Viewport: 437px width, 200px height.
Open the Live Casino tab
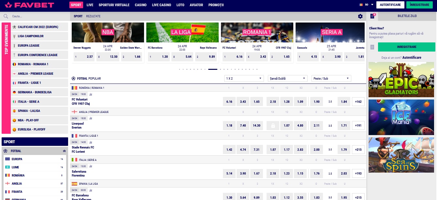coord(161,5)
